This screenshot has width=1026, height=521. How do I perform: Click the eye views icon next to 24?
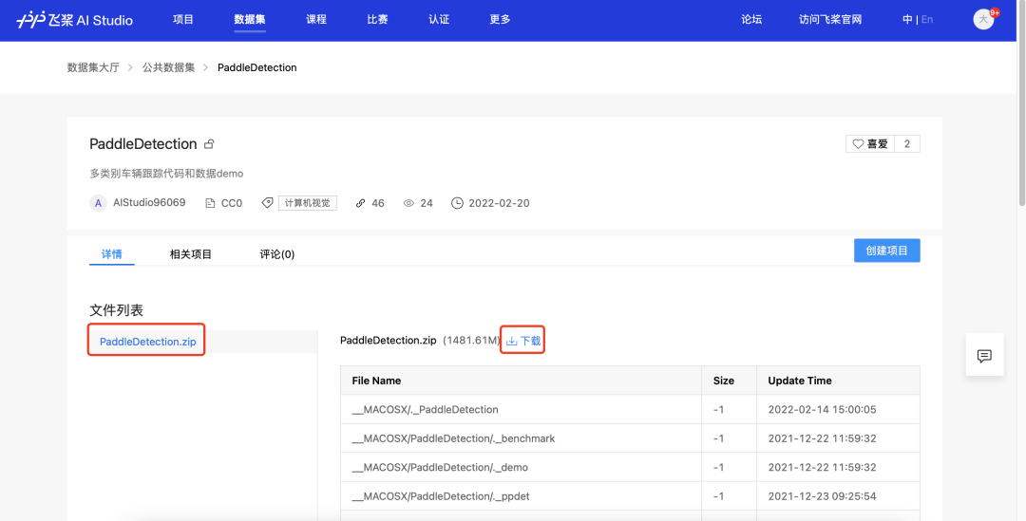(408, 203)
